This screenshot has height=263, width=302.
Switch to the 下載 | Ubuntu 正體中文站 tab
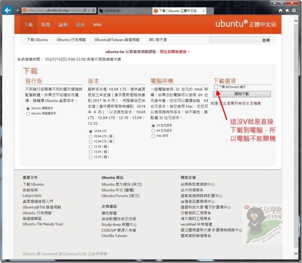[177, 11]
